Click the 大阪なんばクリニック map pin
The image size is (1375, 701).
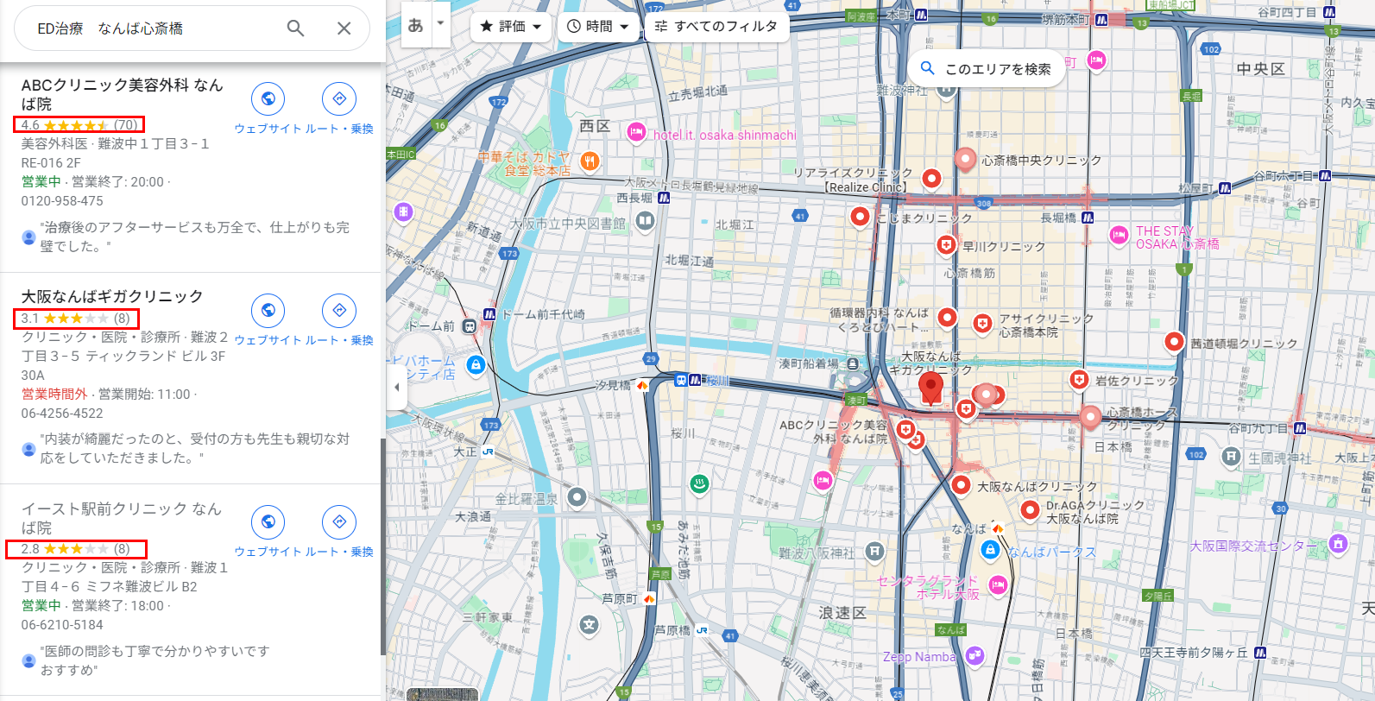(x=962, y=485)
